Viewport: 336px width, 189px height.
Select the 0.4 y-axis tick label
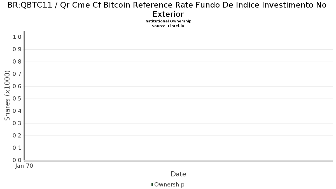[x=17, y=111]
